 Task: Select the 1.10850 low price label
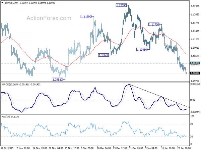point(142,49)
